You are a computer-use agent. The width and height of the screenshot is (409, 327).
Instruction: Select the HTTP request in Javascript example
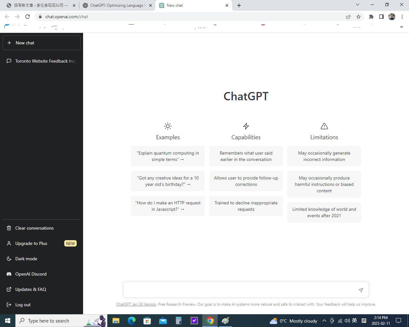[168, 206]
